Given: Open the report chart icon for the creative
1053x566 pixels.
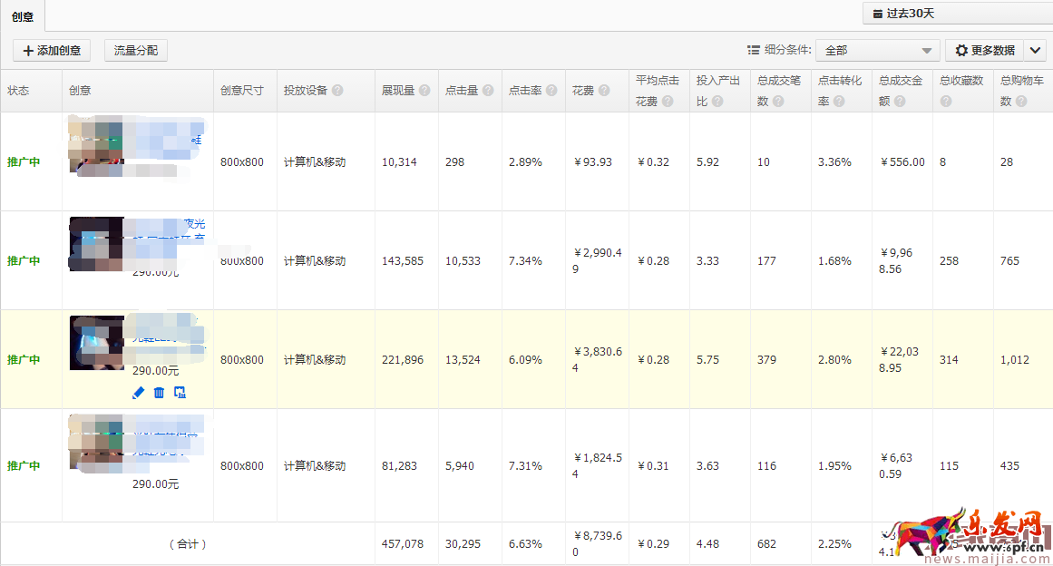Looking at the screenshot, I should point(180,392).
